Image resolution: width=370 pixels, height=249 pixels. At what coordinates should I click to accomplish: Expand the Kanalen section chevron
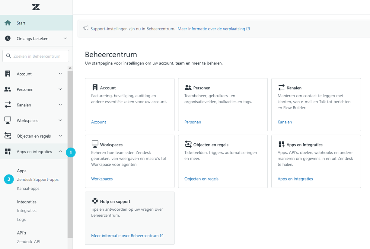pyautogui.click(x=60, y=105)
